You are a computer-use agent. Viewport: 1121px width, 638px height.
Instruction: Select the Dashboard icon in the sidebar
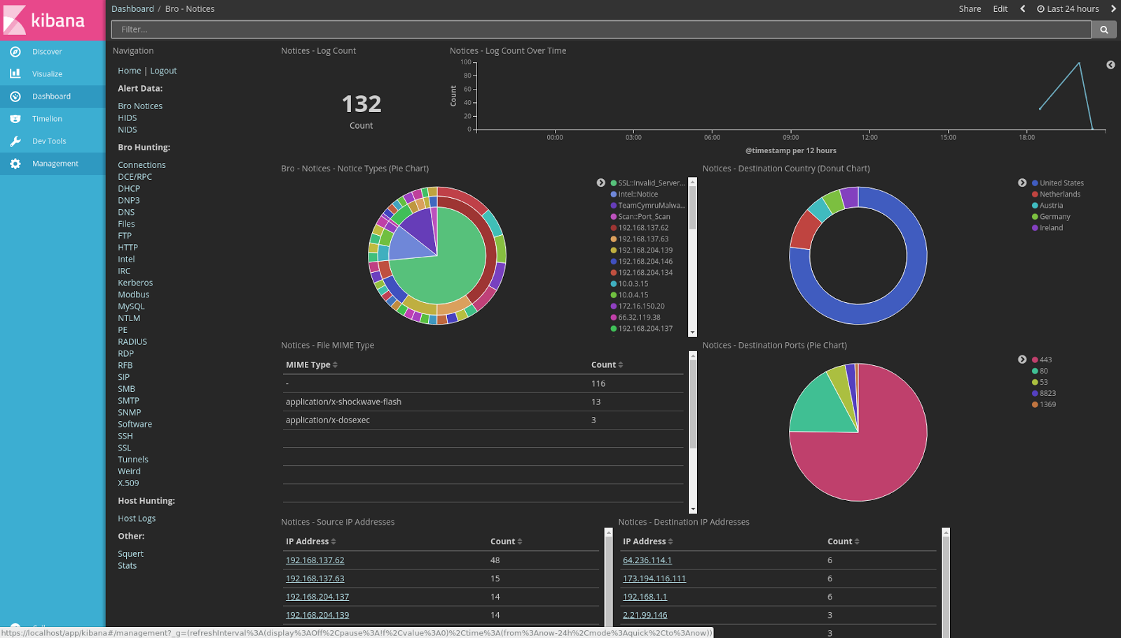[x=15, y=96]
